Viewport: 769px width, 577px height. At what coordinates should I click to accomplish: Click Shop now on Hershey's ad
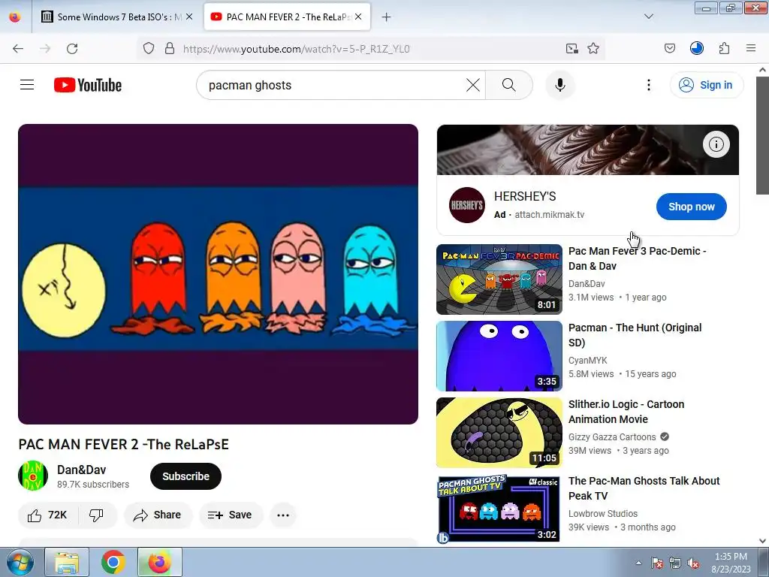point(692,207)
